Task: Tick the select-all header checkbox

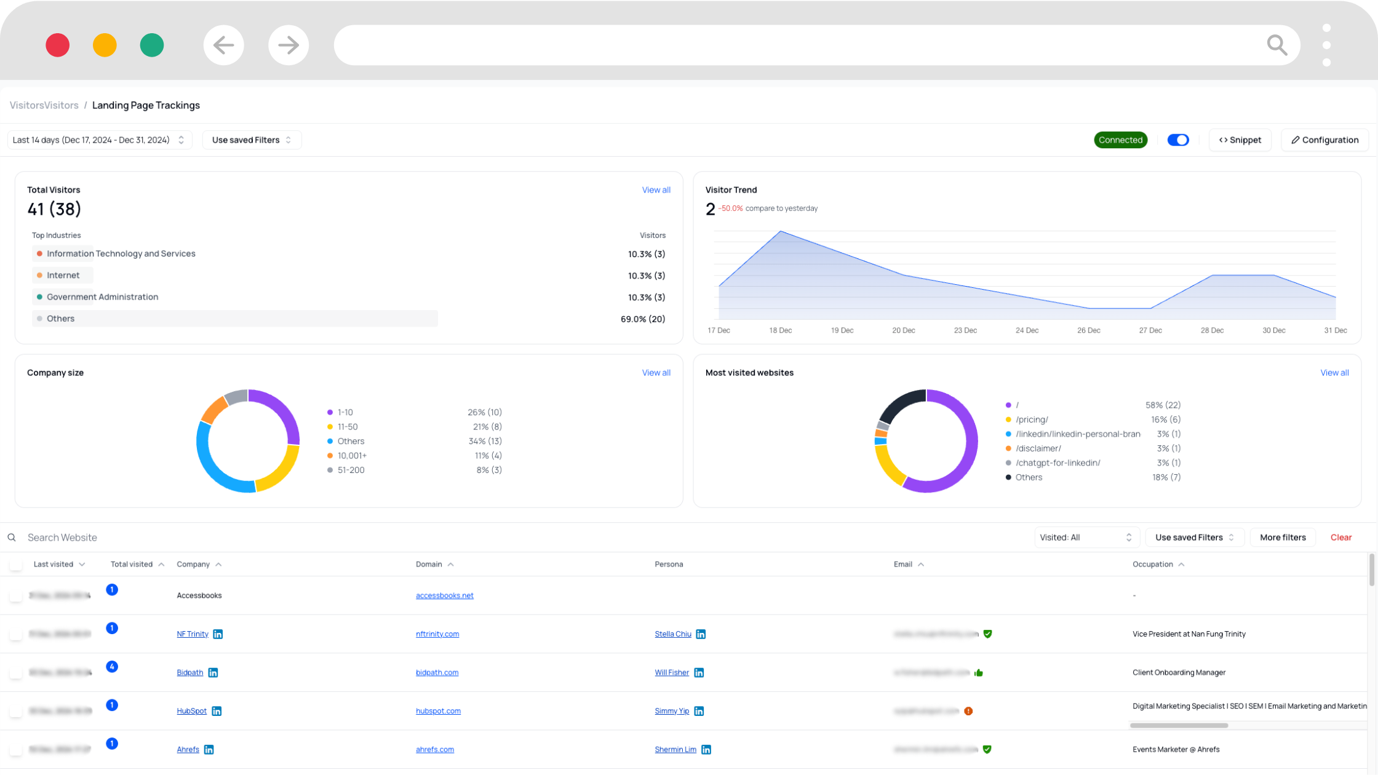Action: click(x=16, y=565)
